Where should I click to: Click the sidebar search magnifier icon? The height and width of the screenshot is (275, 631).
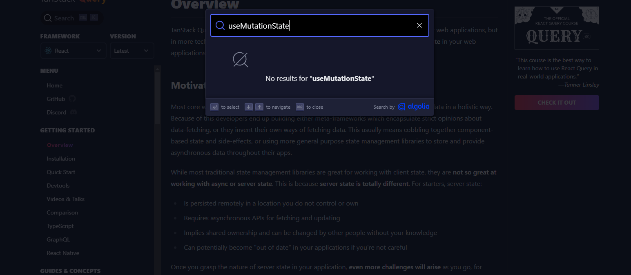click(x=48, y=18)
